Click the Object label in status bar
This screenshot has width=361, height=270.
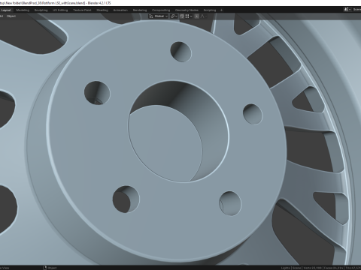[x=52, y=268]
